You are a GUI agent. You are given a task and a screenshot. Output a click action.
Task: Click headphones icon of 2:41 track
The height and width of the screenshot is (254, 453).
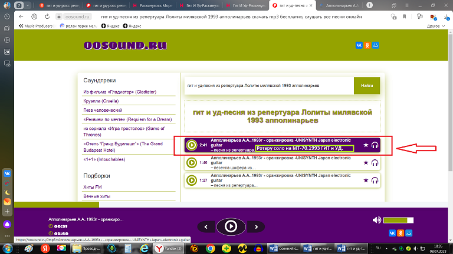pos(375,145)
